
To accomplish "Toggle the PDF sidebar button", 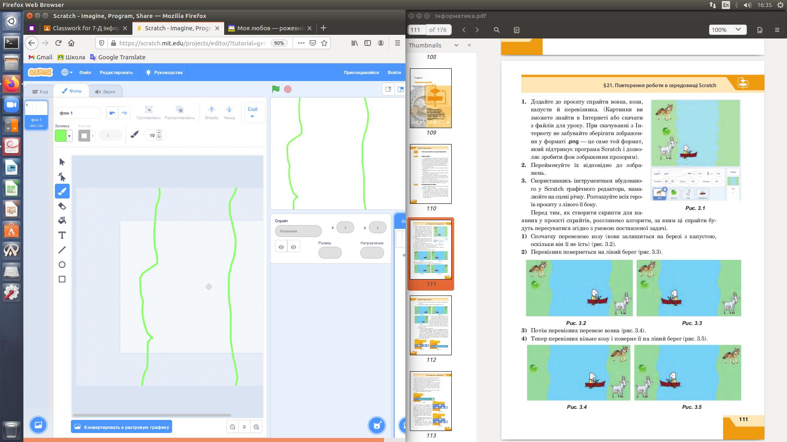I will coord(516,30).
